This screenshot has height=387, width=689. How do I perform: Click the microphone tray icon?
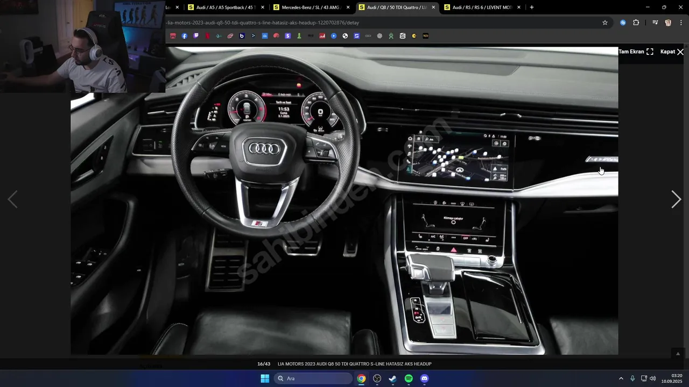[632, 378]
